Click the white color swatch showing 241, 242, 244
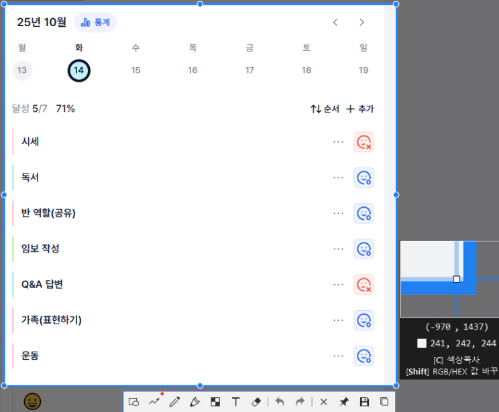 tap(422, 343)
